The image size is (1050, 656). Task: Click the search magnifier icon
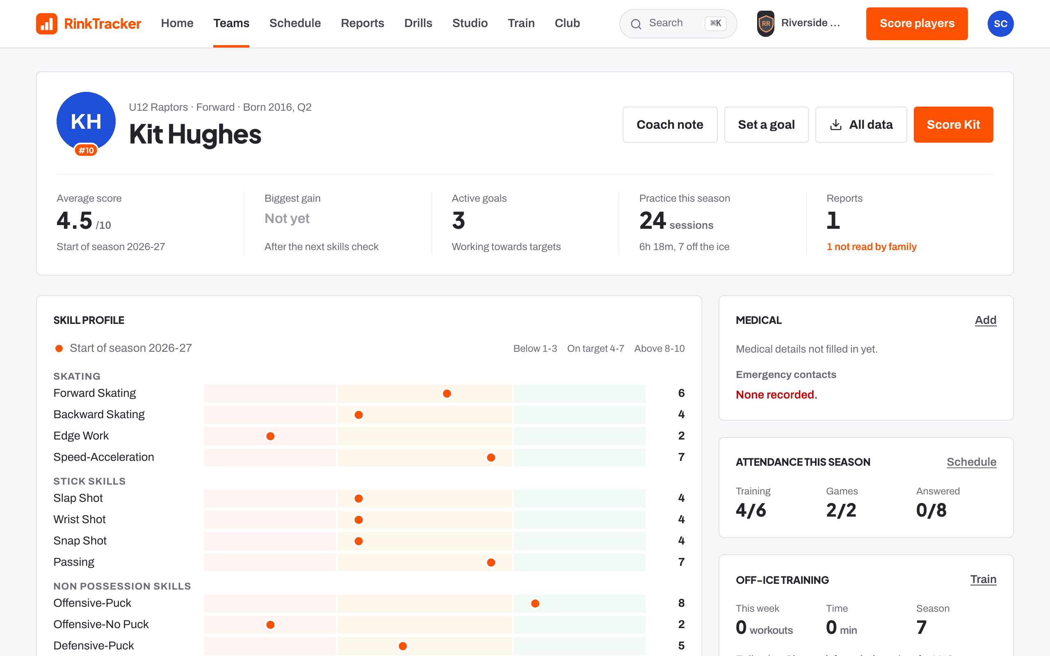[636, 24]
